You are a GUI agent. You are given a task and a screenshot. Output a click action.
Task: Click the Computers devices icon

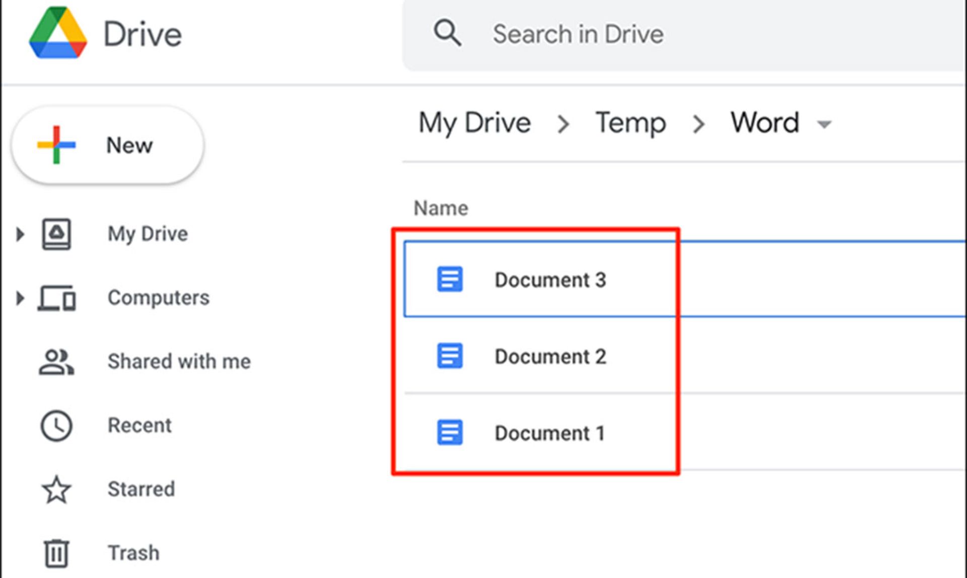click(57, 298)
